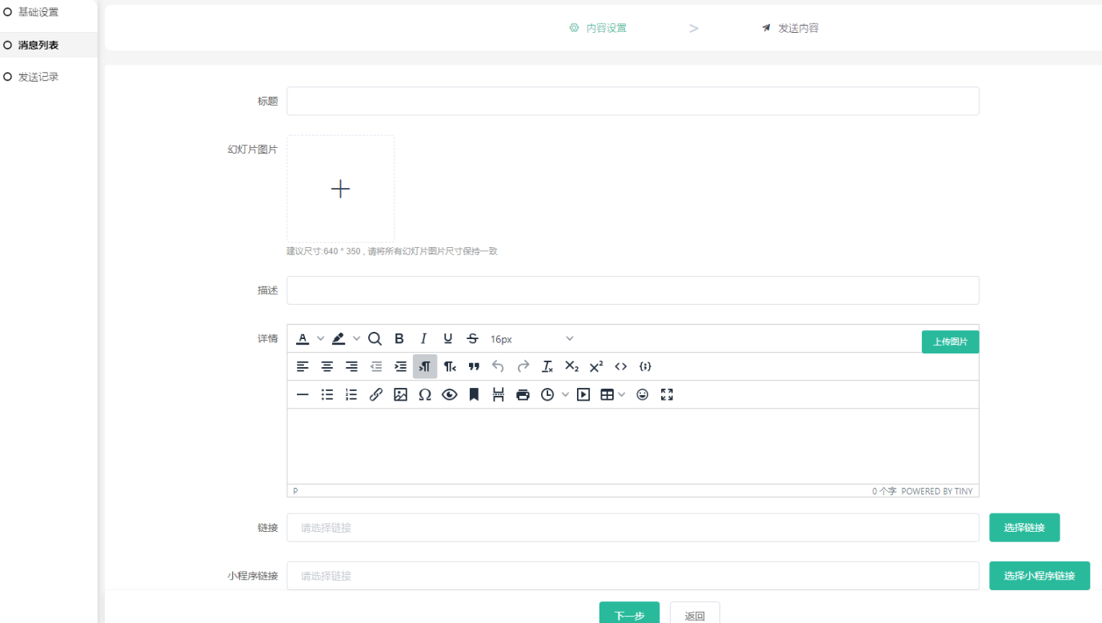1102x623 pixels.
Task: Open the text color picker arrow
Action: [x=320, y=338]
